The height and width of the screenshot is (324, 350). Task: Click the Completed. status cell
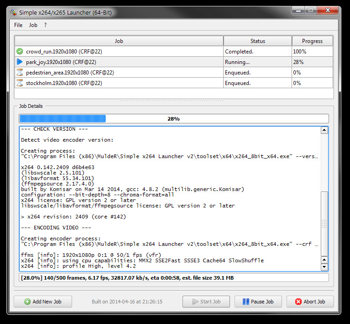(257, 52)
